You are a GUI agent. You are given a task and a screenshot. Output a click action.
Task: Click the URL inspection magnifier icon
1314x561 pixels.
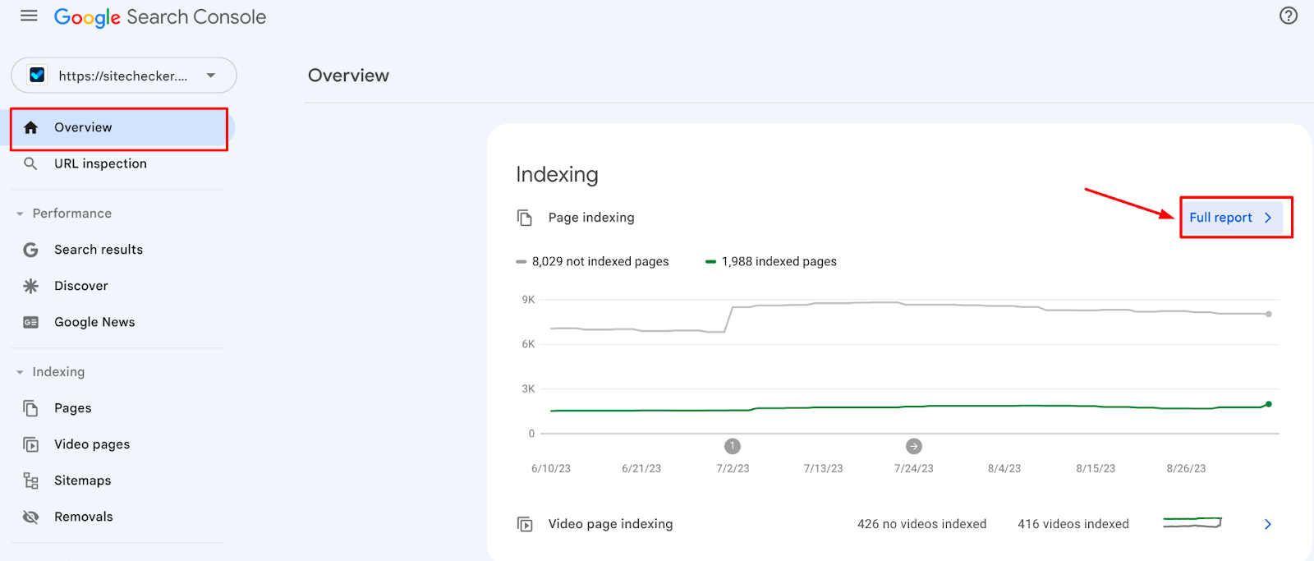pyautogui.click(x=30, y=163)
